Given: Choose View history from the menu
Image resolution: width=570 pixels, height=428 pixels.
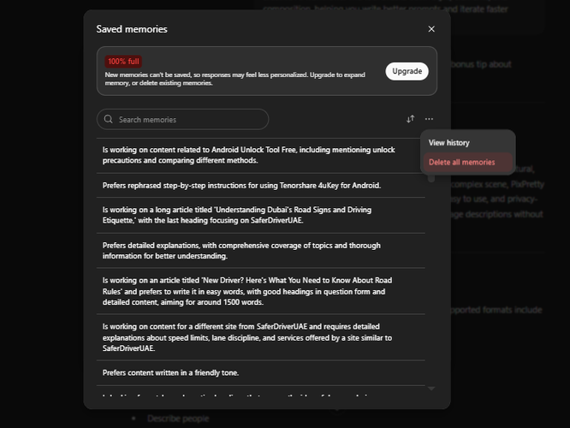Looking at the screenshot, I should coord(449,143).
